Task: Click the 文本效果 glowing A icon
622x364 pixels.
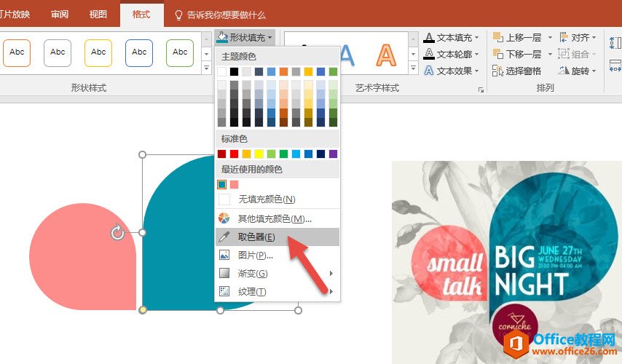Action: [428, 71]
